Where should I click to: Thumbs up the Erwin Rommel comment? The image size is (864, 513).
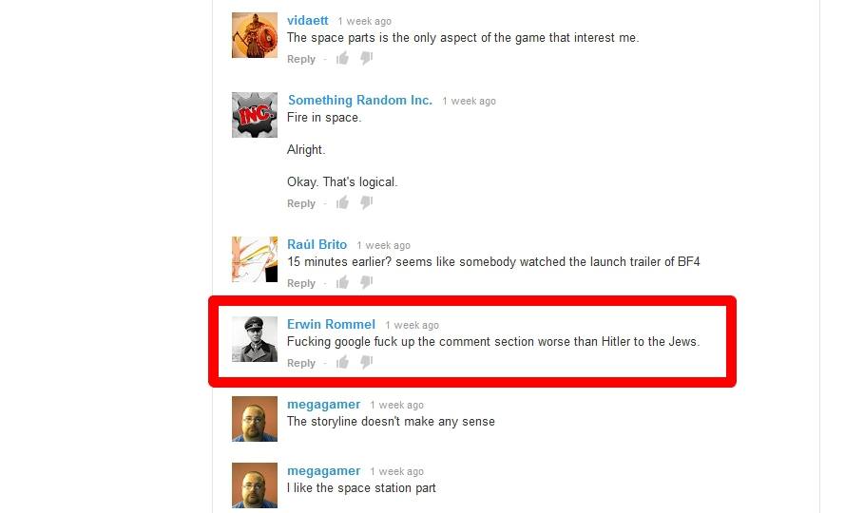coord(342,362)
